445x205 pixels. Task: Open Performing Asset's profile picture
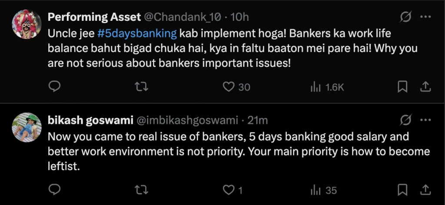pos(27,25)
